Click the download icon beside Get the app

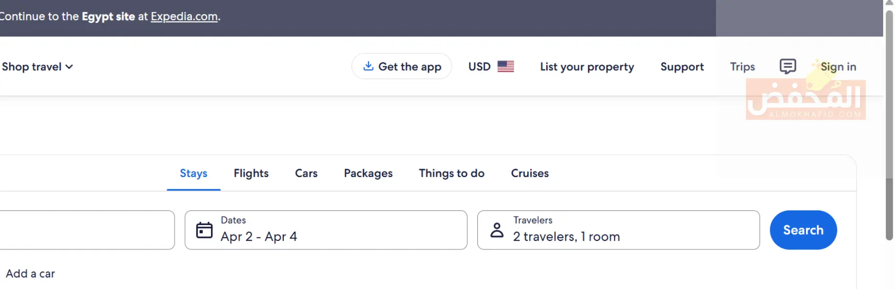point(368,66)
